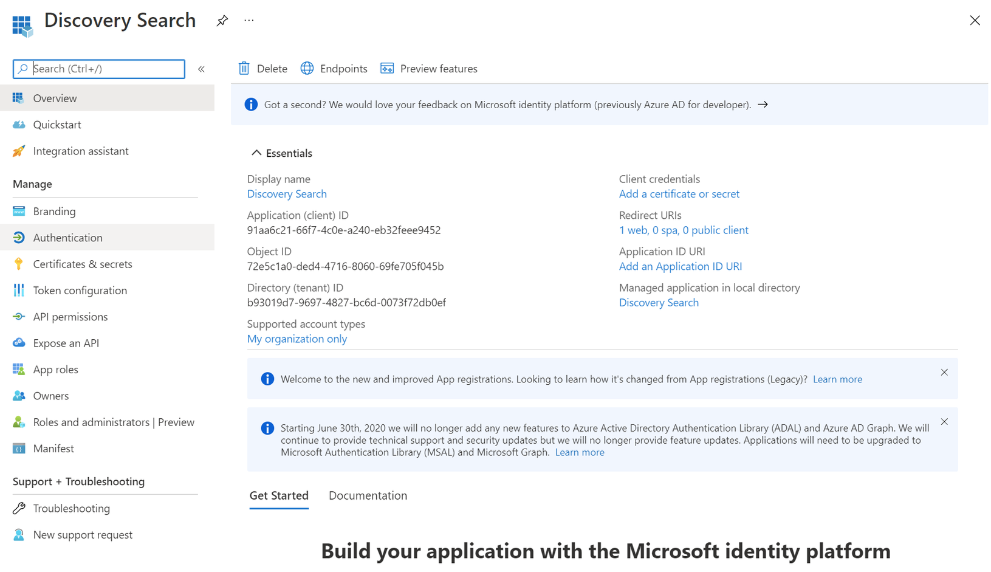Click the Expose an API cloud icon
This screenshot has height=572, width=991.
(x=19, y=343)
